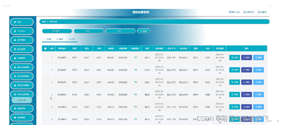Focus the 账号 search field
This screenshot has height=125, width=284.
89,31
